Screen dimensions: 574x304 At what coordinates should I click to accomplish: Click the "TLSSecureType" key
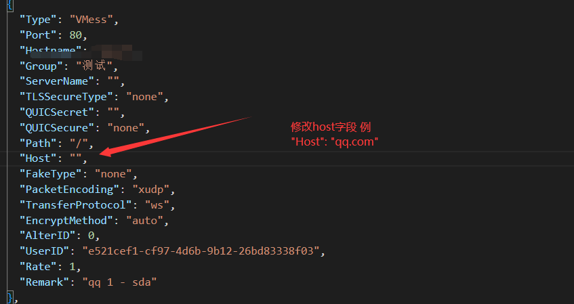(64, 97)
